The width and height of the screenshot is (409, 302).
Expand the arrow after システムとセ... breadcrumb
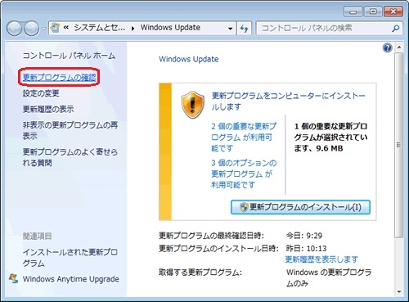pyautogui.click(x=133, y=28)
